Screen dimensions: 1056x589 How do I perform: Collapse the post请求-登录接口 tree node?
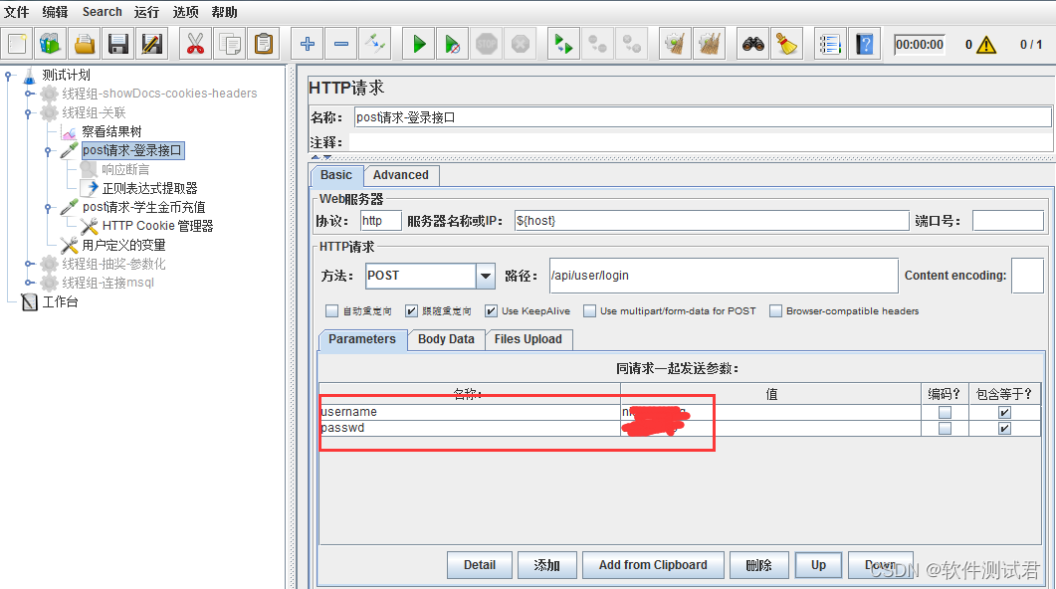tap(48, 151)
